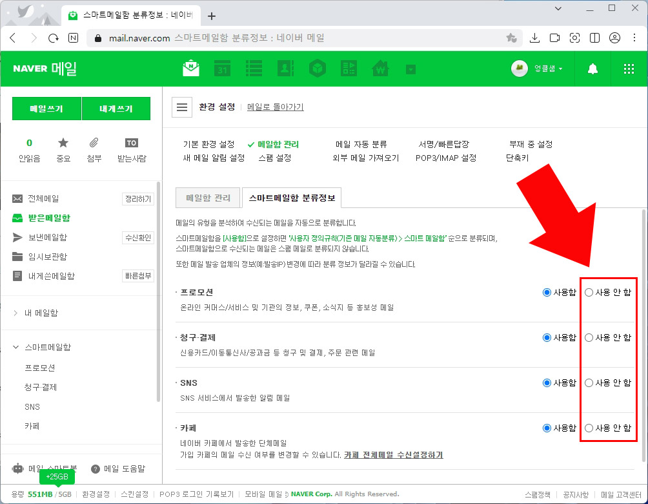648x504 pixels.
Task: Open the Contacts icon in the green header
Action: tap(285, 68)
